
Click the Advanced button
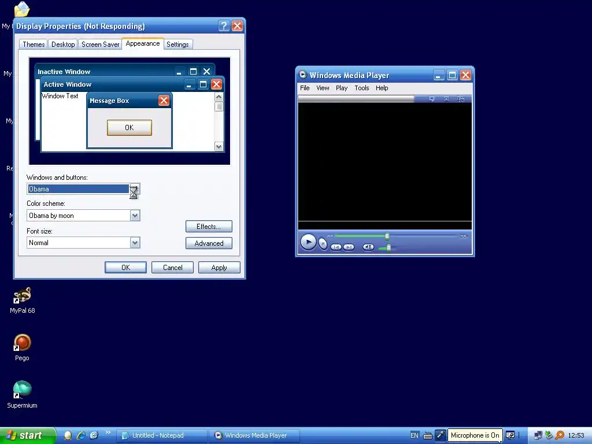(x=209, y=243)
